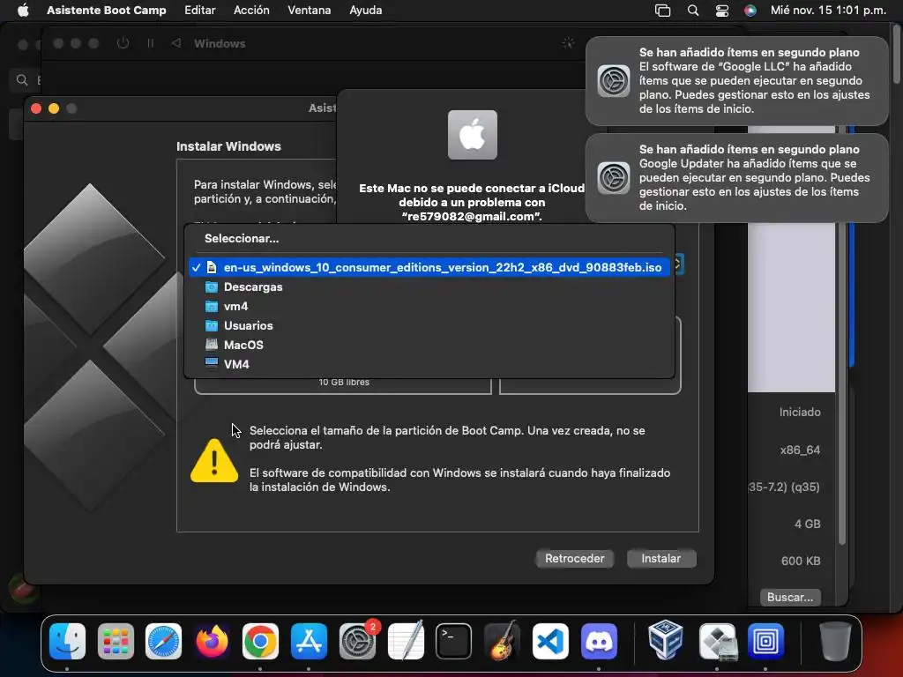The height and width of the screenshot is (677, 903).
Task: Open the Acción menu
Action: [x=251, y=10]
